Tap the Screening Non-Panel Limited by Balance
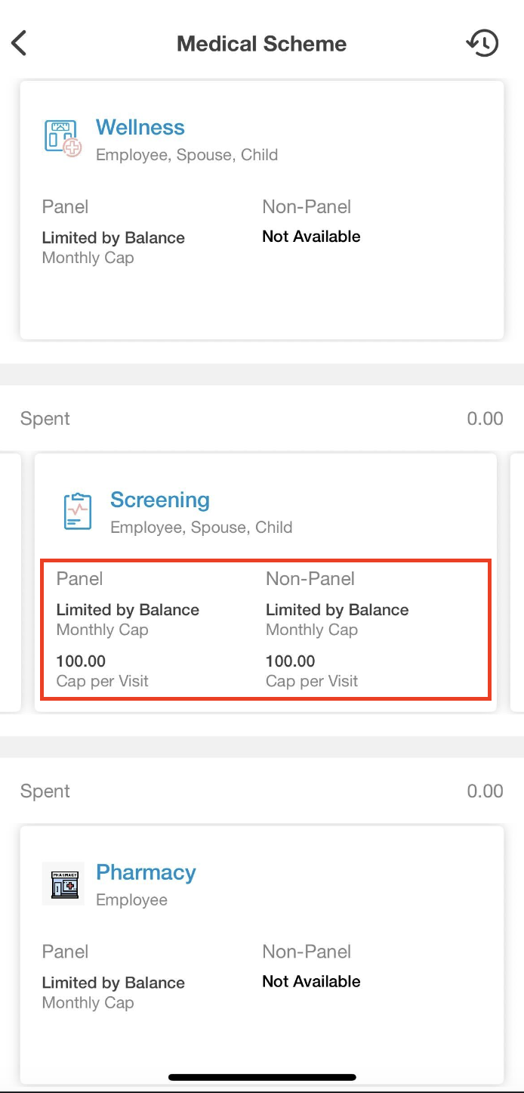Viewport: 524px width, 1093px height. click(337, 610)
